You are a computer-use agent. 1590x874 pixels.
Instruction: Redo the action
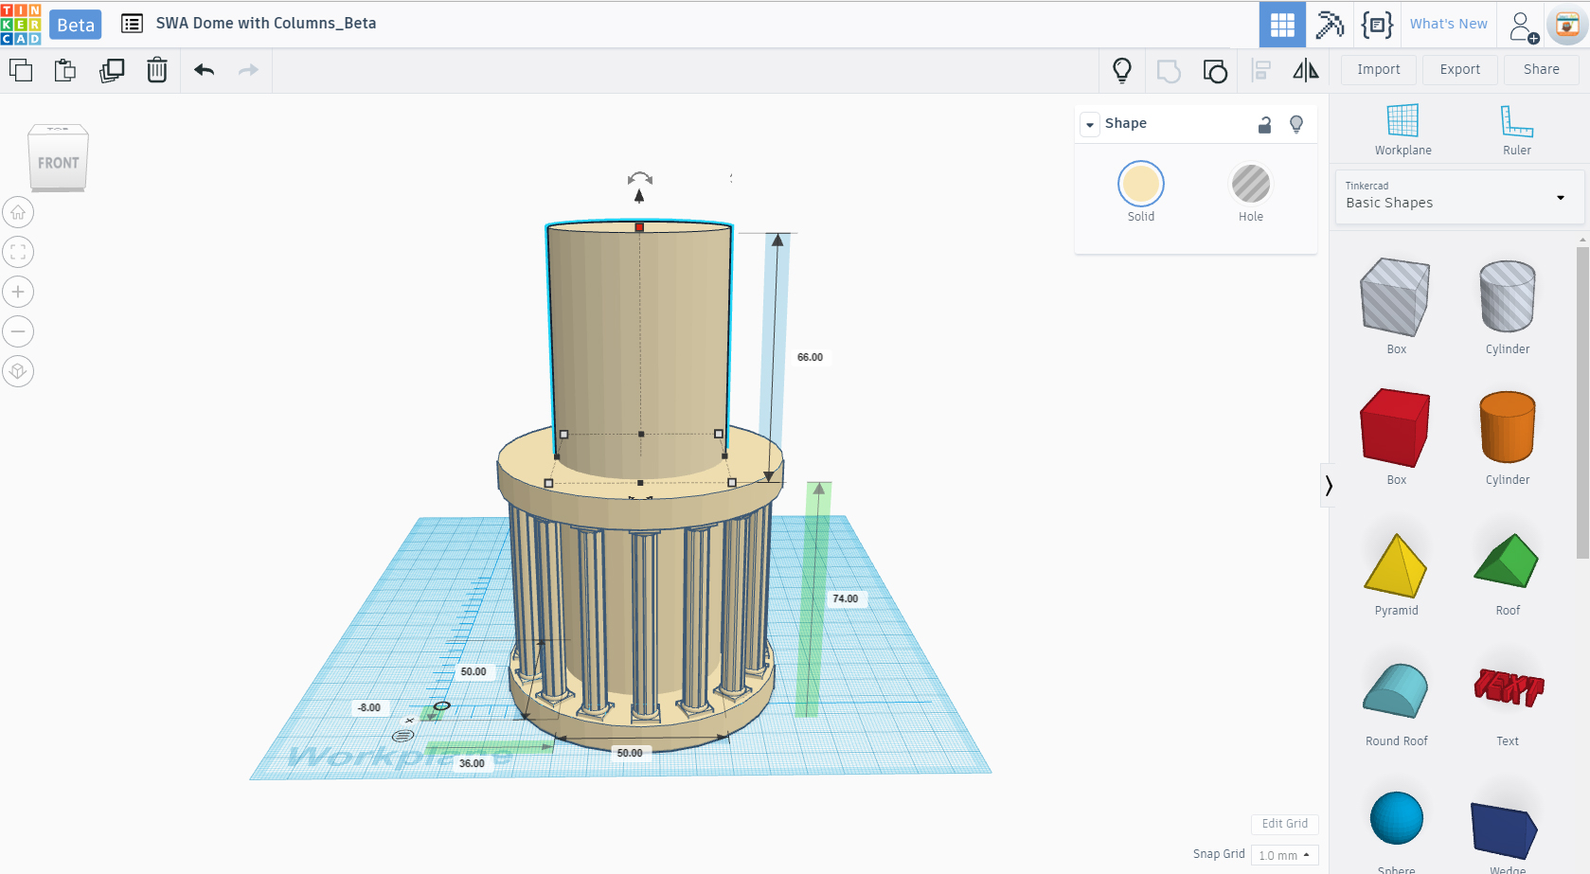pyautogui.click(x=248, y=70)
